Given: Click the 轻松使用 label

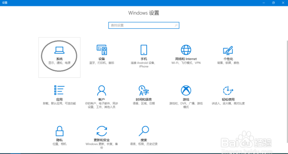Looking at the screenshot, I should tap(228, 99).
